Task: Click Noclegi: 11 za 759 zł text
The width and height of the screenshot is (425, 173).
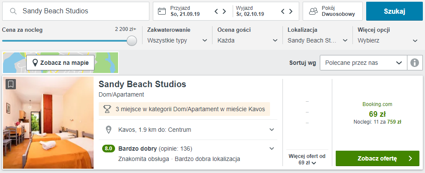Action: click(x=377, y=122)
